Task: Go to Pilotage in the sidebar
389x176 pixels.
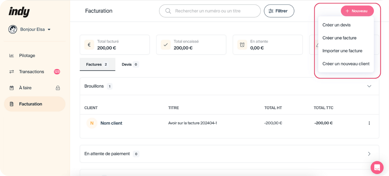Action: pos(27,56)
